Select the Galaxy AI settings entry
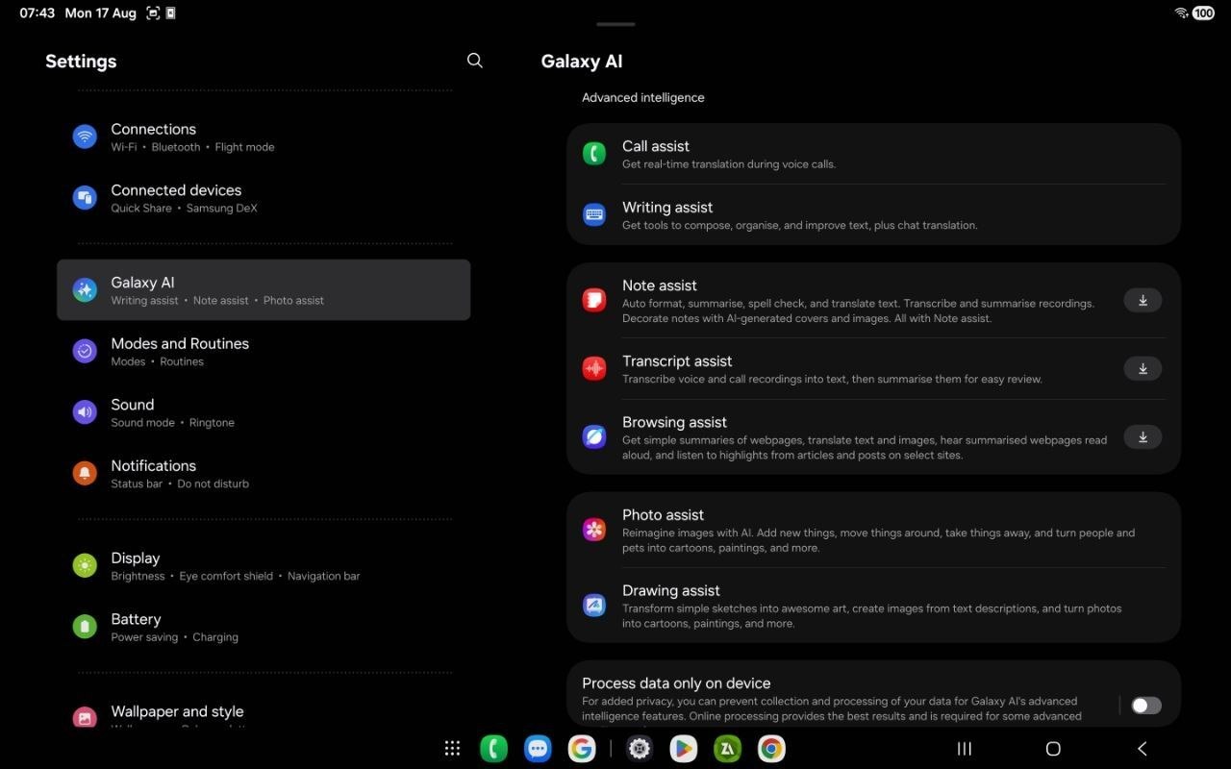1231x769 pixels. [264, 290]
